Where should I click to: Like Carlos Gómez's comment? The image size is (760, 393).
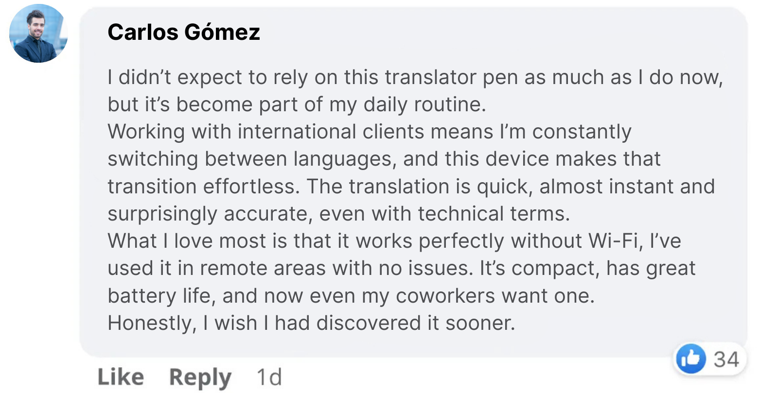click(121, 377)
